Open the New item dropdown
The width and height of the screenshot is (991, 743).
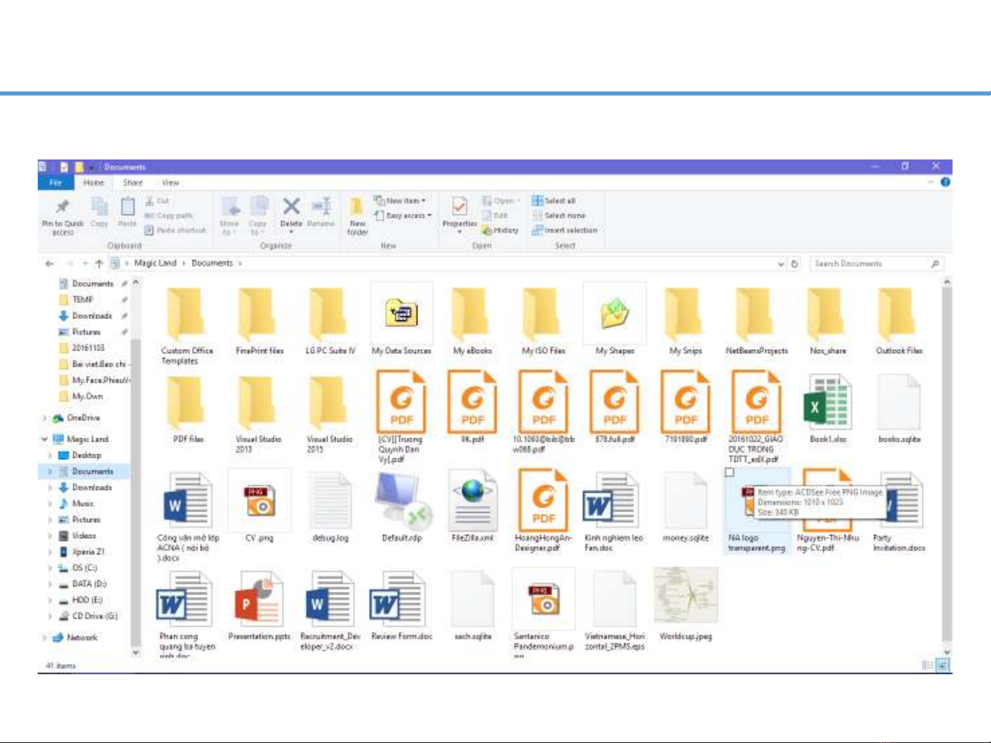[x=402, y=201]
